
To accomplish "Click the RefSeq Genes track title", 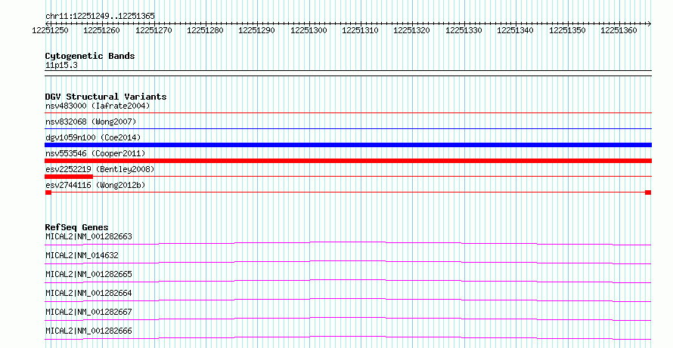I will pos(77,227).
